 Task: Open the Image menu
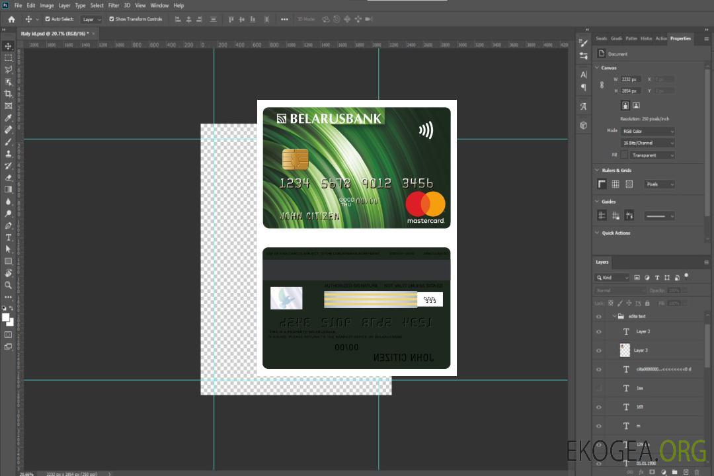pos(47,5)
